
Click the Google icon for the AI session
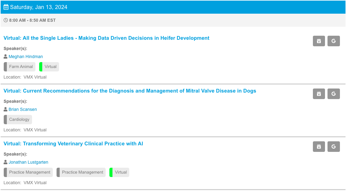334,146
